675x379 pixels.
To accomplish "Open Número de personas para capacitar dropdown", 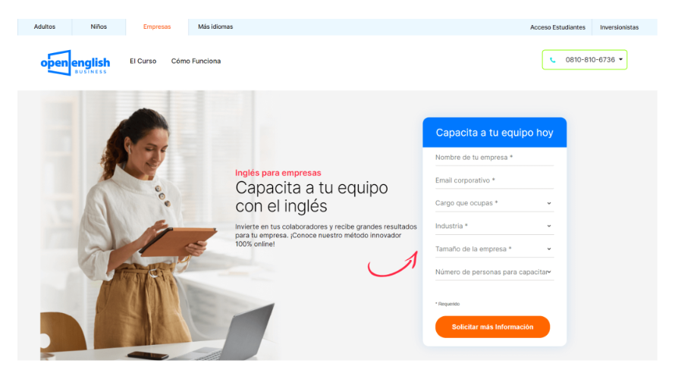I will (494, 272).
